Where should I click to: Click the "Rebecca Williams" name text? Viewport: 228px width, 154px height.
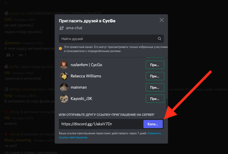click(86, 76)
